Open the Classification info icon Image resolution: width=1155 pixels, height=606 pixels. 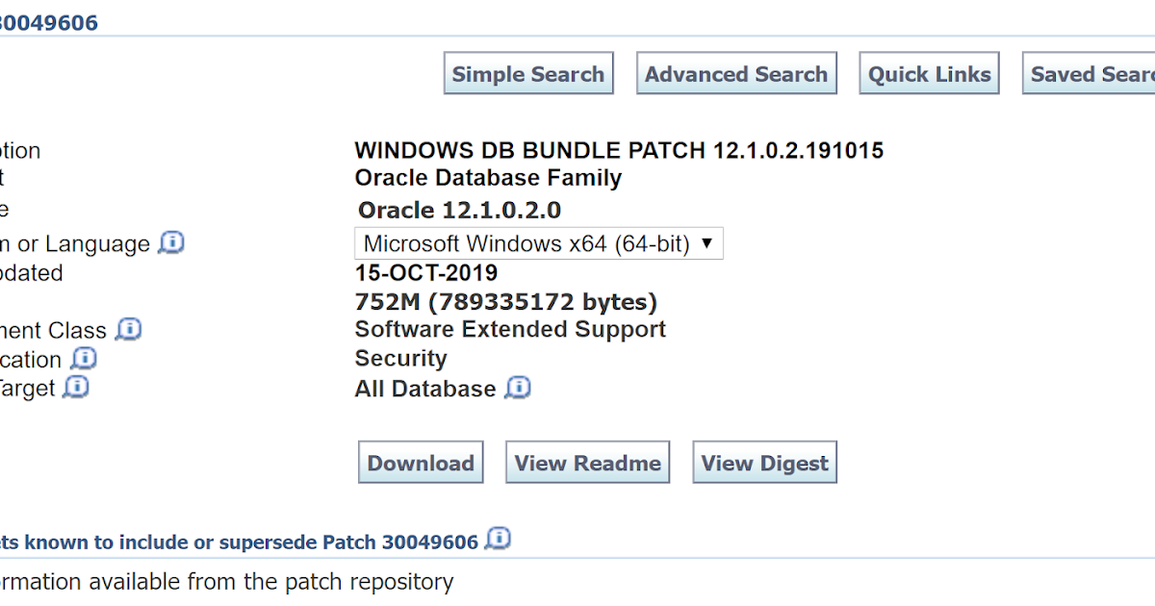(x=85, y=359)
